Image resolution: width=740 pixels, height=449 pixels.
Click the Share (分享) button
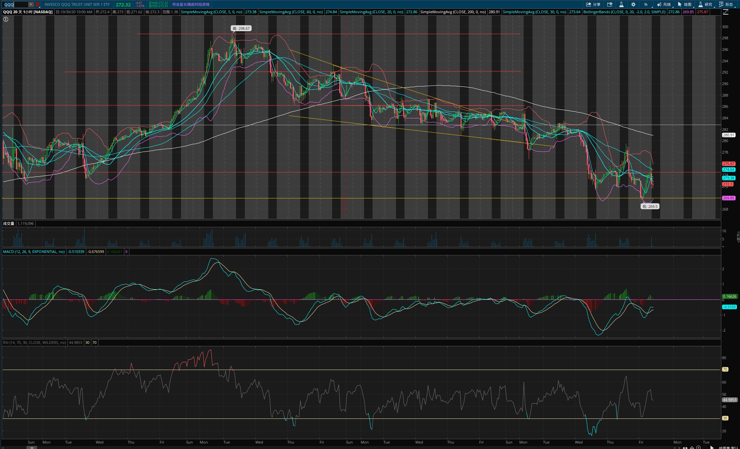[593, 4]
